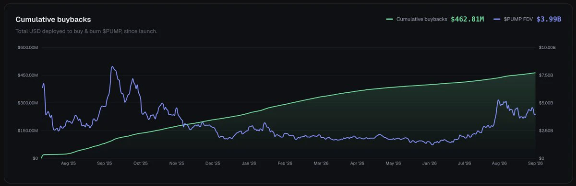Click the $600.00M left axis label
Image resolution: width=576 pixels, height=186 pixels.
28,48
